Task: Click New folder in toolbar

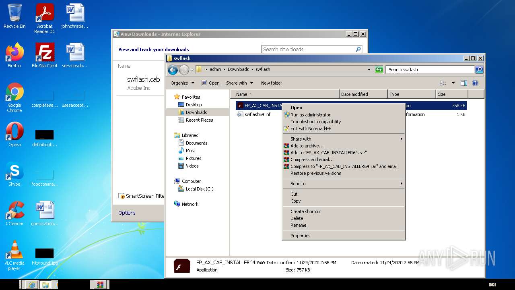Action: coord(272,83)
